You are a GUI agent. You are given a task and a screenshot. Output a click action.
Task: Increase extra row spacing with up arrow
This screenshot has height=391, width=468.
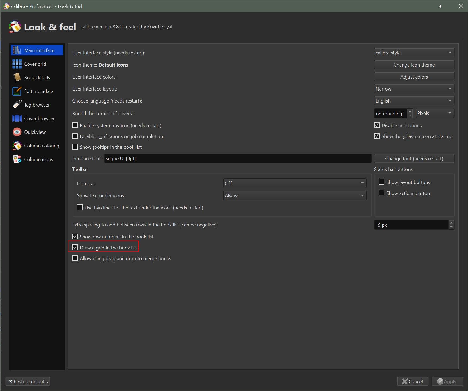(451, 222)
